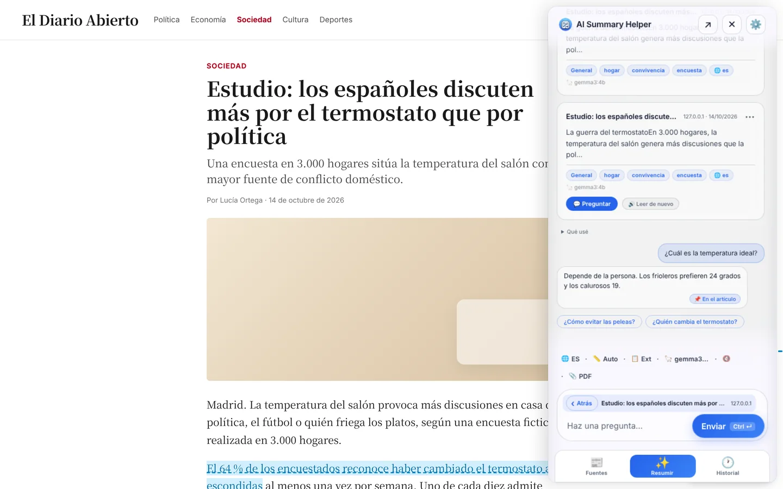Screen dimensions: 783x489
Task: Click the author name Lucía Ortega
Action: 241,200
